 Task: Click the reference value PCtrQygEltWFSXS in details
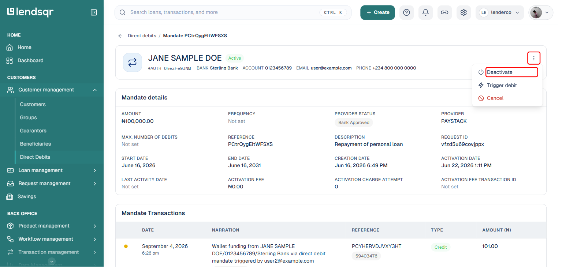click(x=250, y=144)
